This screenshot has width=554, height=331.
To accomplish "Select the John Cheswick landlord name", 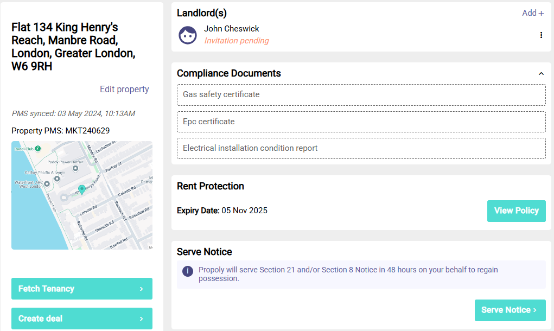I will click(x=232, y=29).
